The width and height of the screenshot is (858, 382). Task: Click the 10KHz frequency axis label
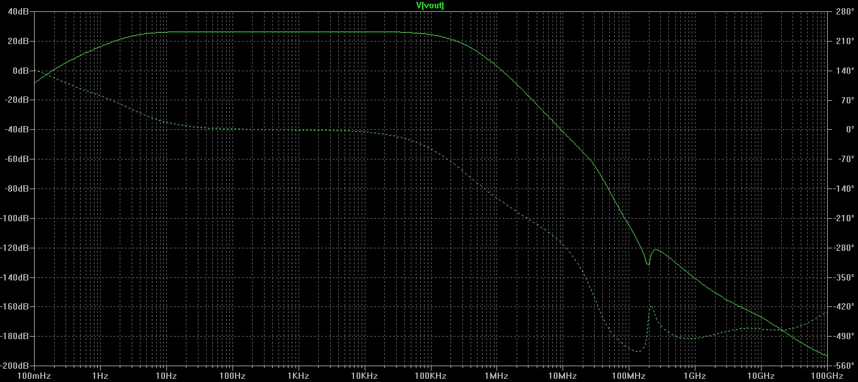pyautogui.click(x=364, y=376)
